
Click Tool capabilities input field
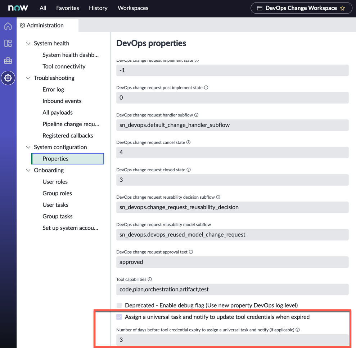(x=232, y=289)
